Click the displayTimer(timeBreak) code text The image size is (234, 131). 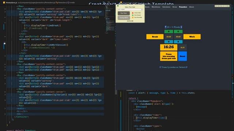[42, 25]
